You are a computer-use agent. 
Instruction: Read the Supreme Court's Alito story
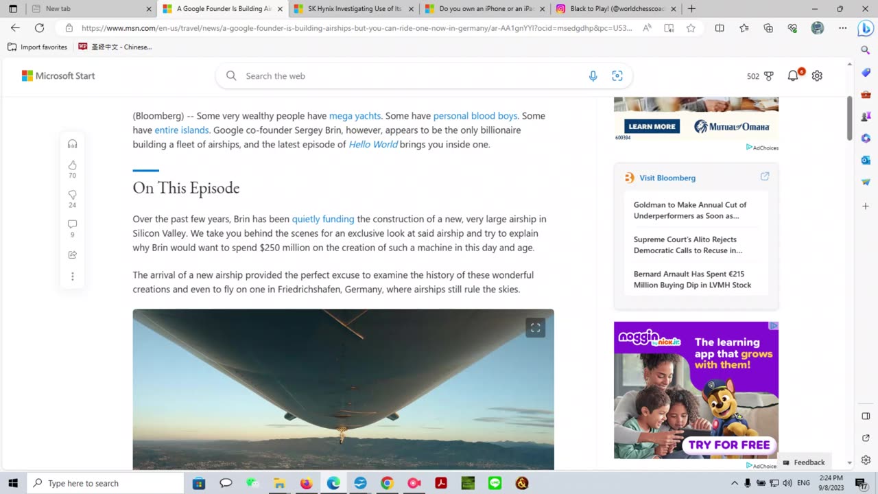[689, 245]
